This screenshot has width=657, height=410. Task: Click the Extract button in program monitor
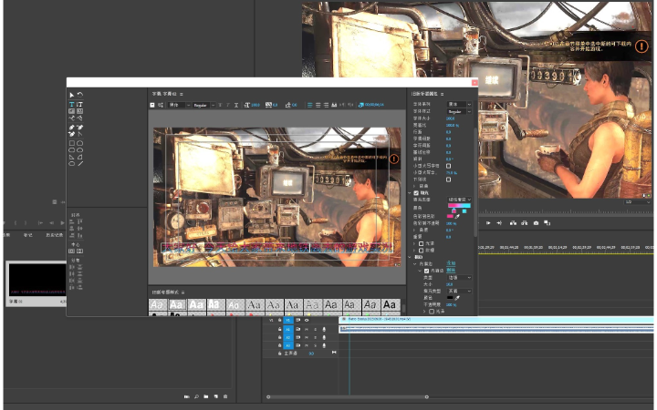pyautogui.click(x=524, y=223)
